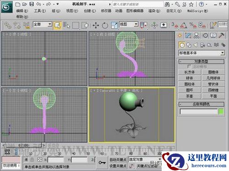The width and height of the screenshot is (229, 171).
Task: Select the Systems category gears icon
Action: [x=223, y=45]
